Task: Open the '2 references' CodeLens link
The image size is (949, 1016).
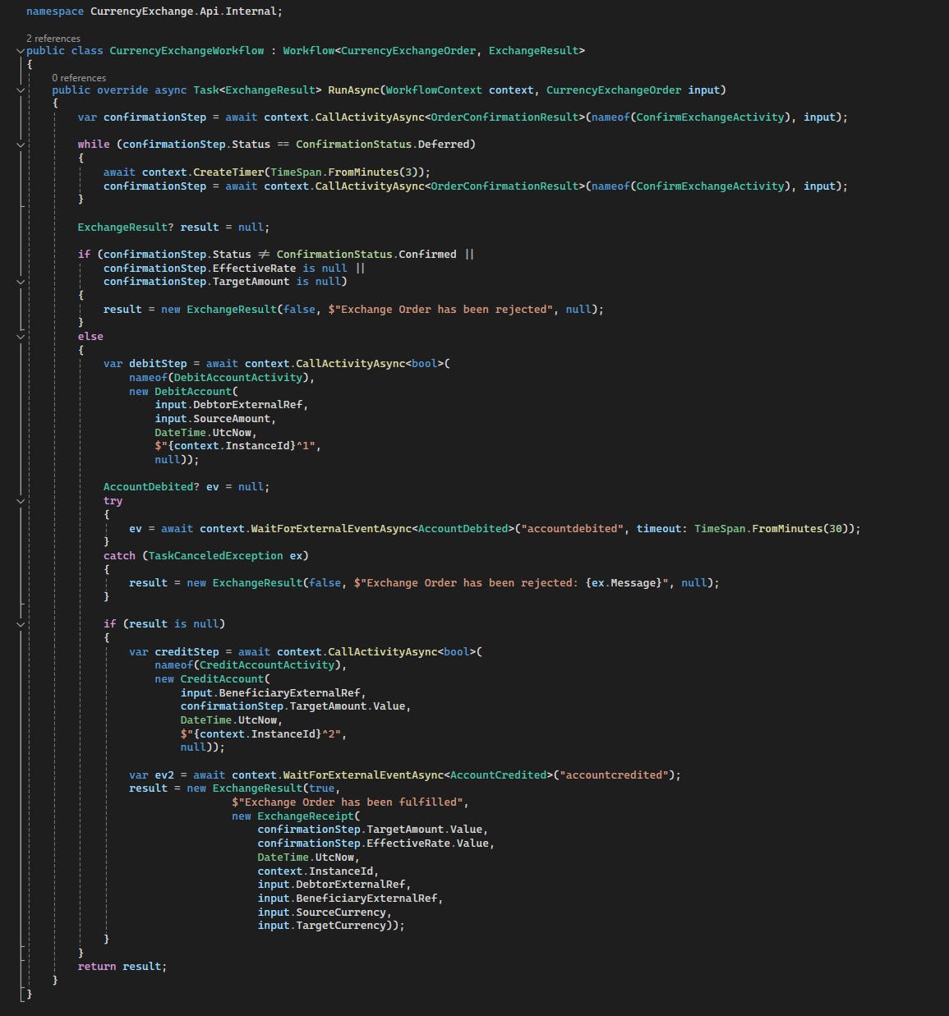Action: pos(53,39)
